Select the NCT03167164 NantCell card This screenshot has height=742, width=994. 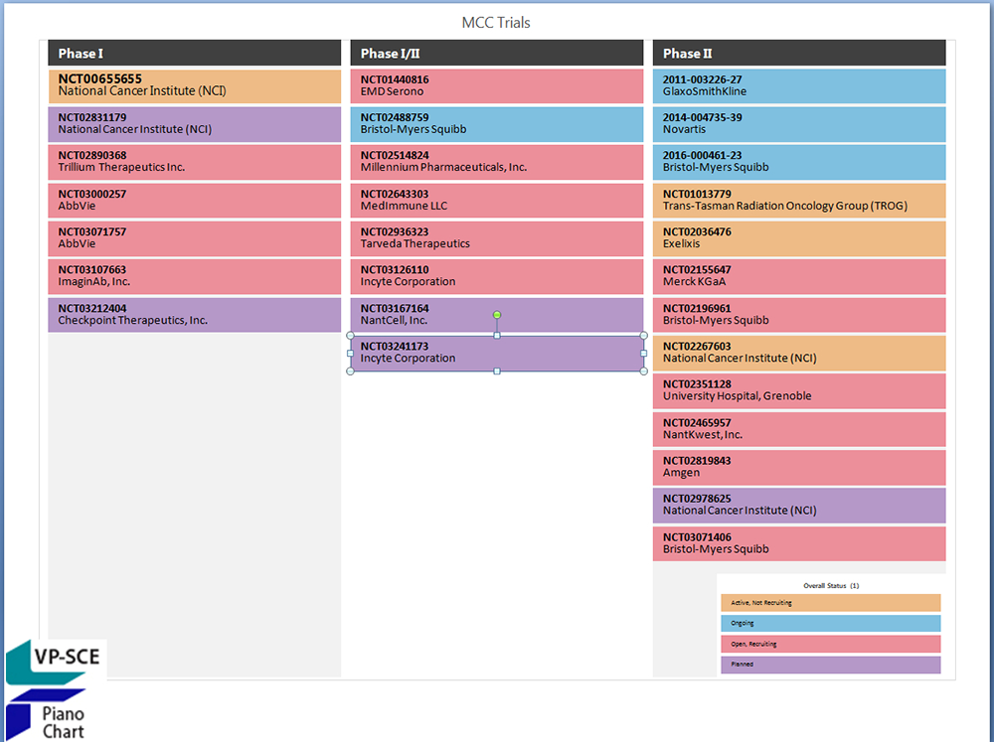pyautogui.click(x=497, y=315)
